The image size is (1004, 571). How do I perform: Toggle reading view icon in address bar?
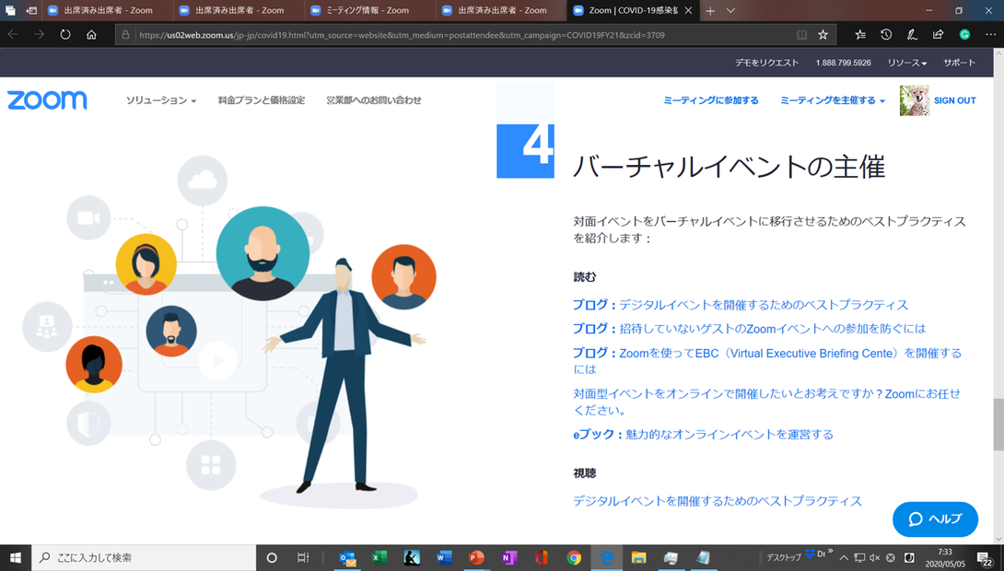[x=801, y=35]
